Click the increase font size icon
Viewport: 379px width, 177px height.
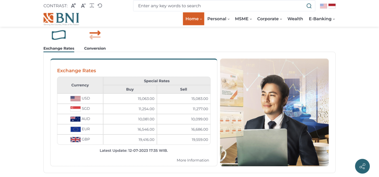click(73, 5)
